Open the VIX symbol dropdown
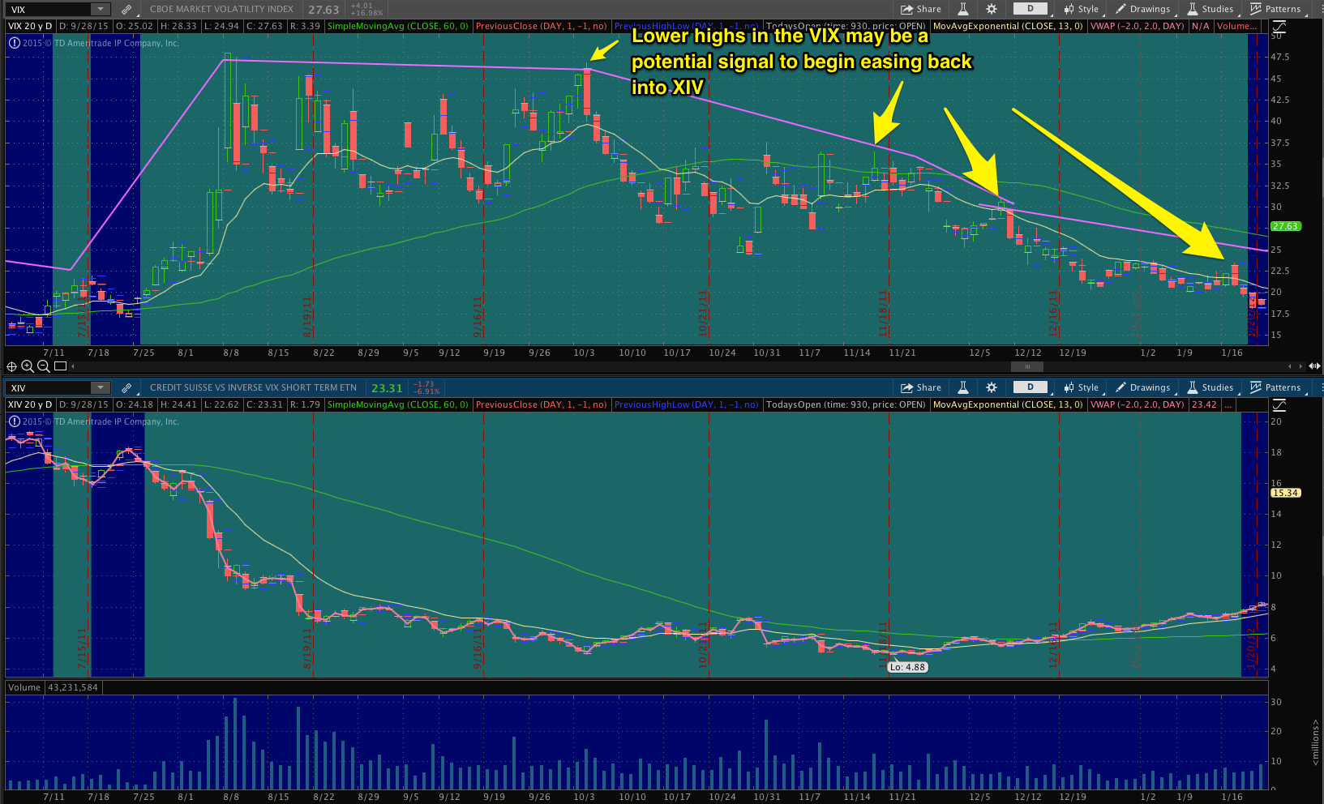The height and width of the screenshot is (804, 1324). (101, 10)
